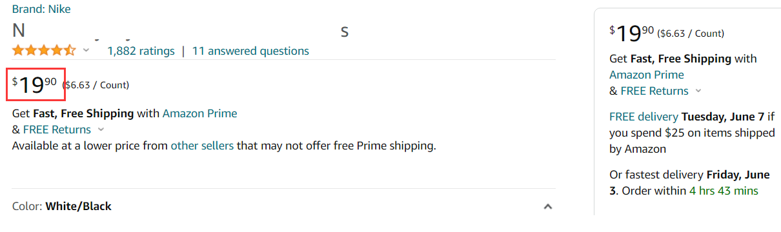The image size is (781, 232).
Task: Open the Brand: Nike link
Action: click(41, 9)
